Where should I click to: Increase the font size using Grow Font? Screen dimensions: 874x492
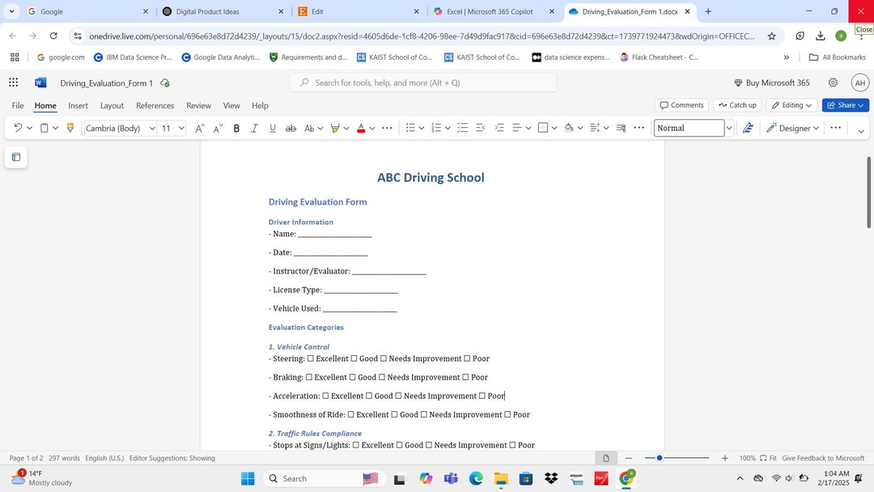[198, 127]
